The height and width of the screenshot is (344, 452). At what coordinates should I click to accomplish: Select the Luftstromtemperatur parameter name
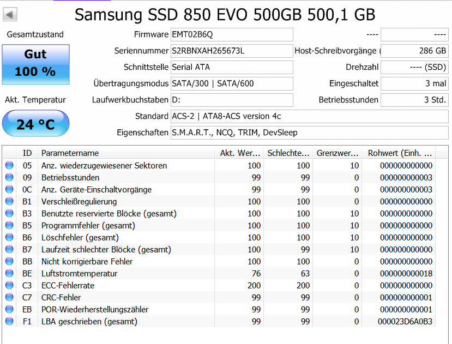(79, 273)
